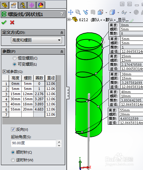This screenshot has width=143, height=170.
Task: Open View Orientation dropdown arrow
Action: pos(106,13)
